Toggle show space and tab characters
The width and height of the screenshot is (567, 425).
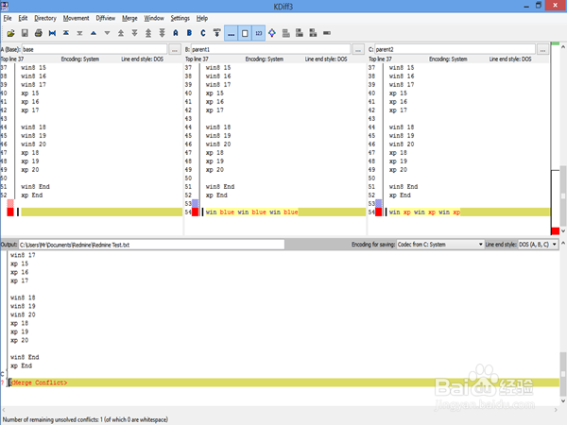[232, 33]
